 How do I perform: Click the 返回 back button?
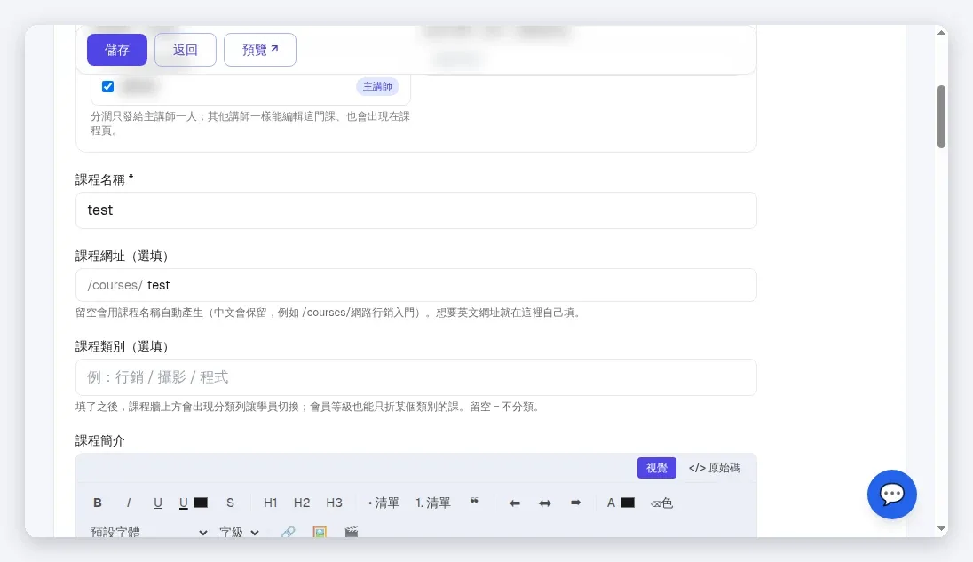(x=185, y=50)
